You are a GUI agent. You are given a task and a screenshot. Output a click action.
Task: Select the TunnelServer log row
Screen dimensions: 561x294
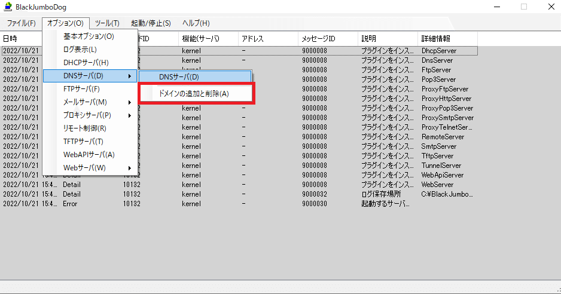239,166
